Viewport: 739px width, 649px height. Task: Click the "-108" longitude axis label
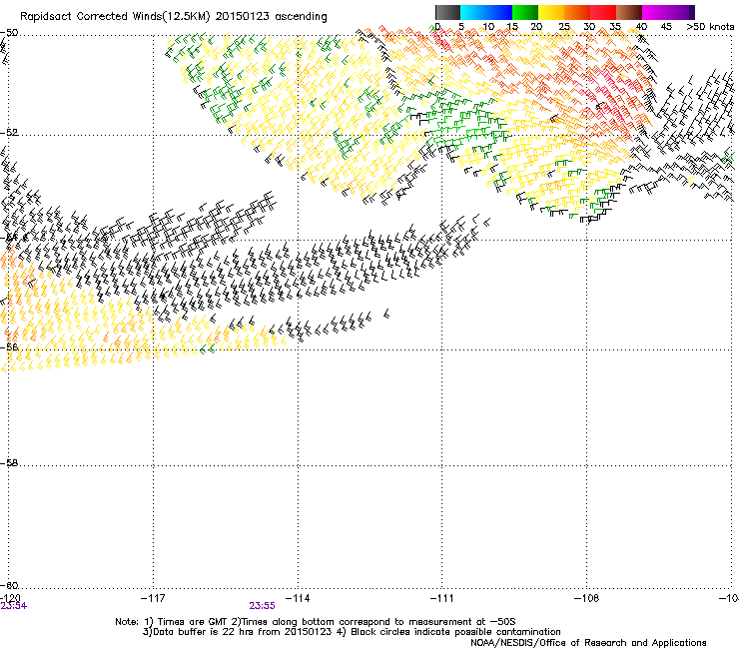586,598
